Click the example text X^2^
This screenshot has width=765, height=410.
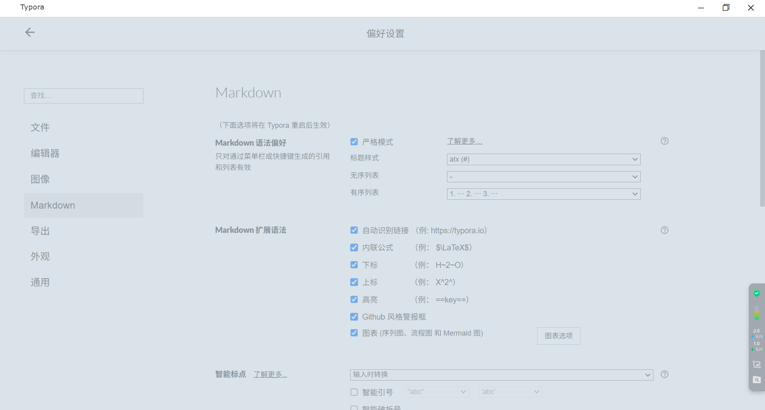point(444,282)
